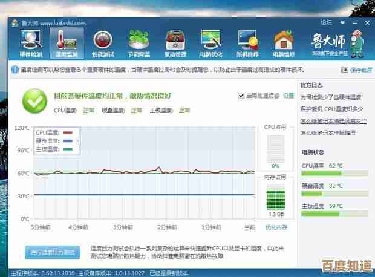The width and height of the screenshot is (375, 277).
Task: Open the 论坛 forum link in the title bar
Action: (326, 22)
